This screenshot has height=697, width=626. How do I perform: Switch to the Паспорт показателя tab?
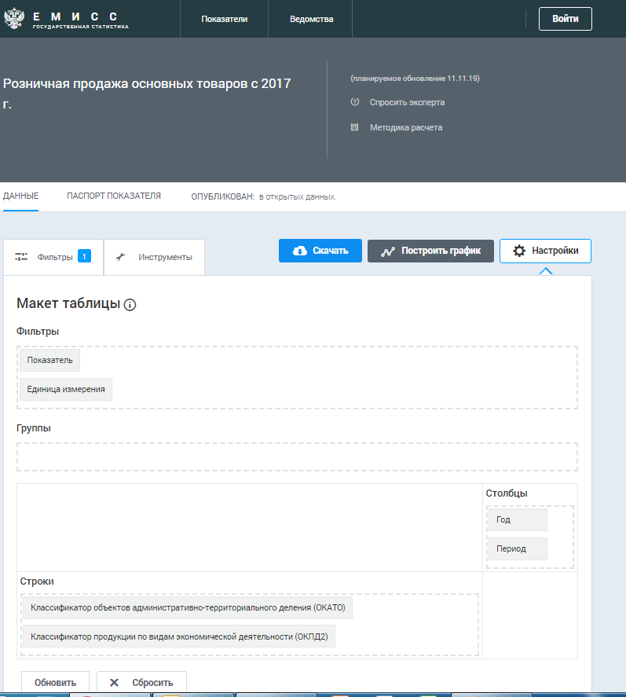point(114,196)
